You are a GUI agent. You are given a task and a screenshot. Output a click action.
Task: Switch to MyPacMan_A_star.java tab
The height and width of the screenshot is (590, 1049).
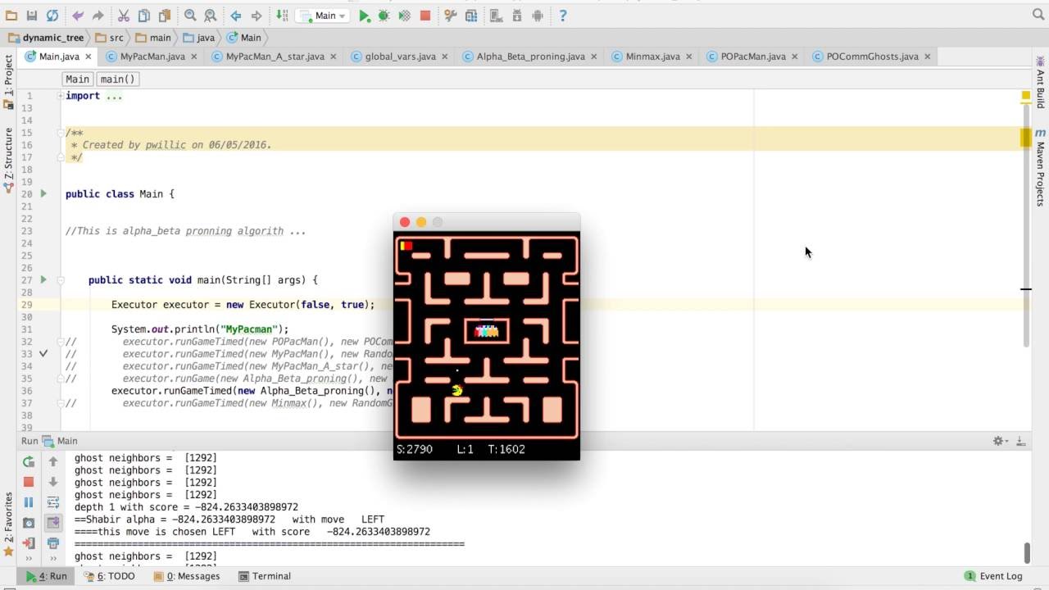[x=275, y=57]
